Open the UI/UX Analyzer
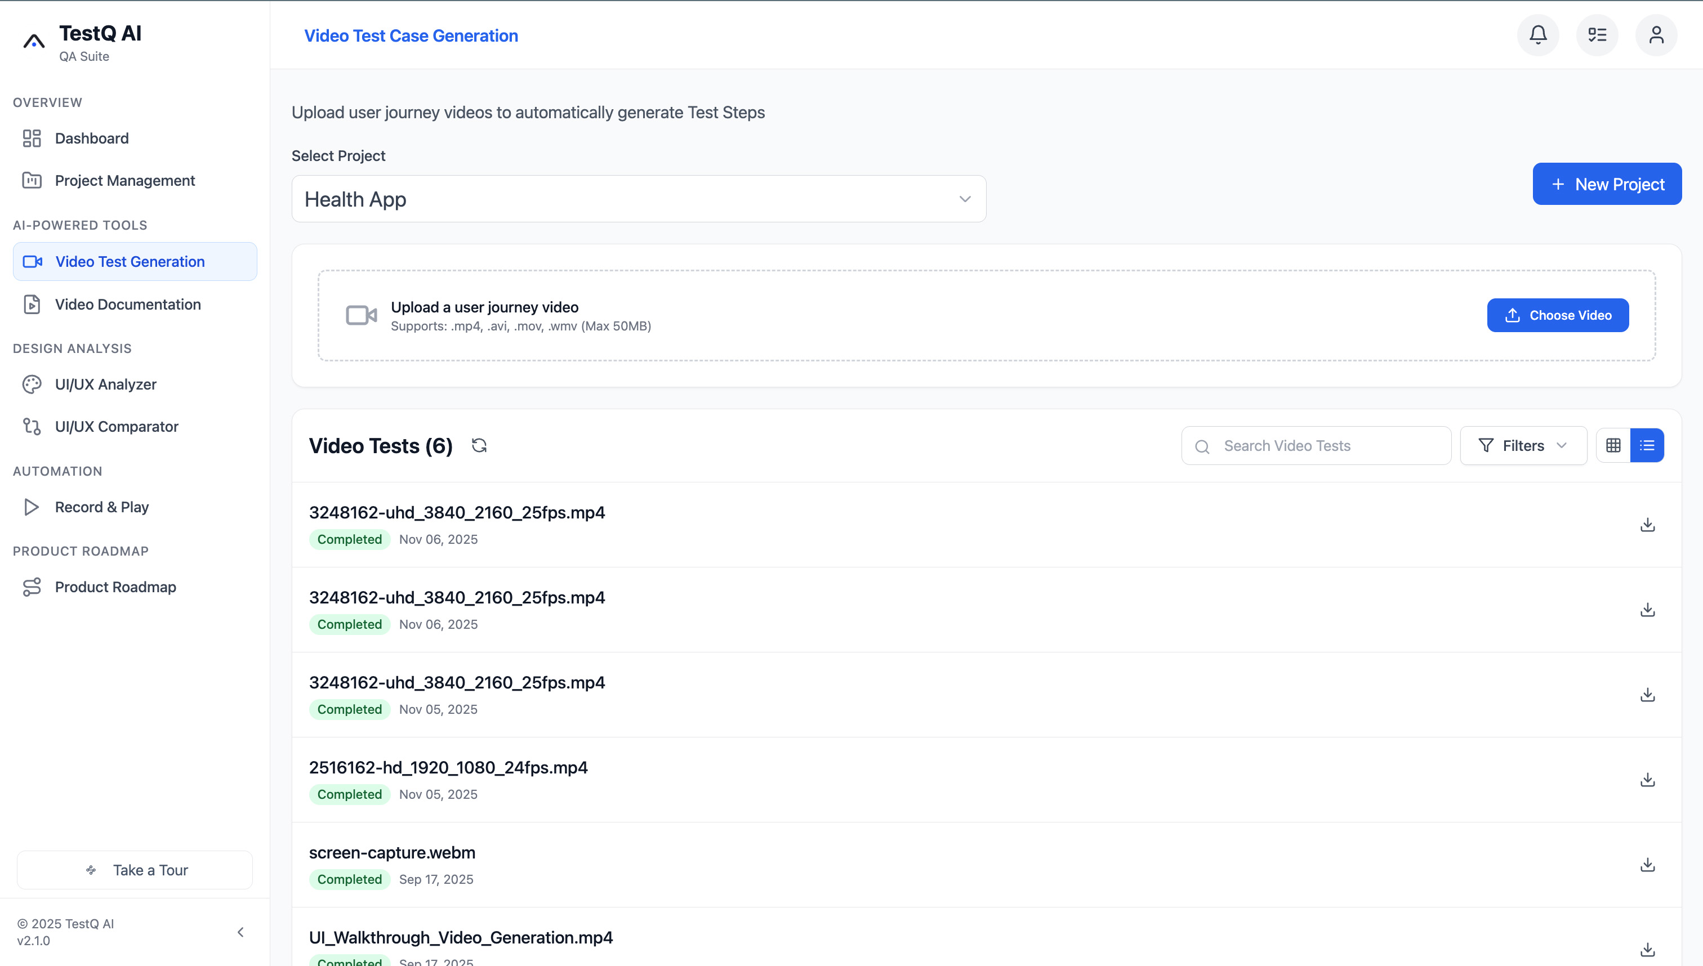Viewport: 1703px width, 966px height. [105, 383]
